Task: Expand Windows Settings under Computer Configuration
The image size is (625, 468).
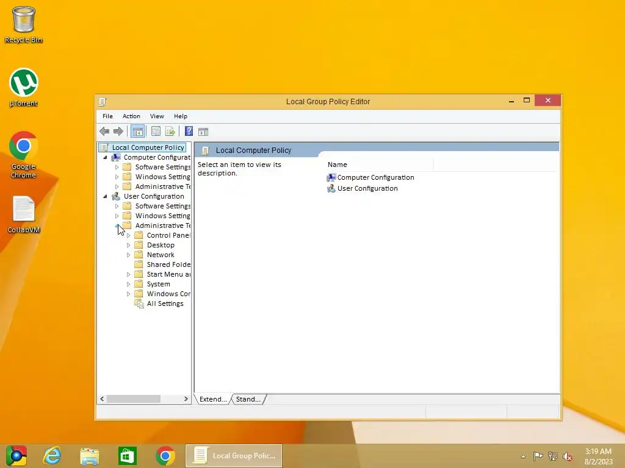Action: (x=117, y=177)
